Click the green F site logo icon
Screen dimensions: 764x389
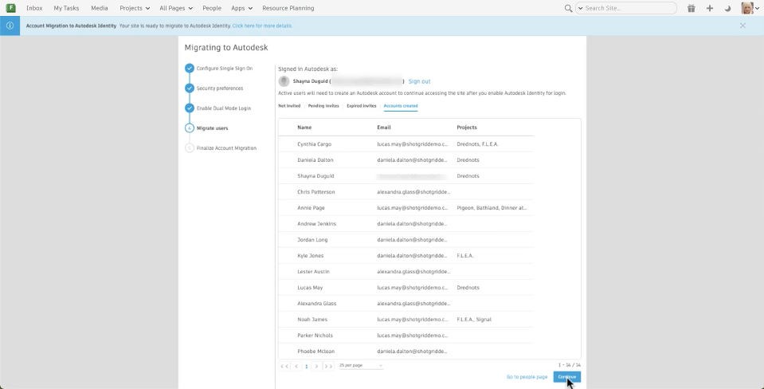[x=10, y=8]
